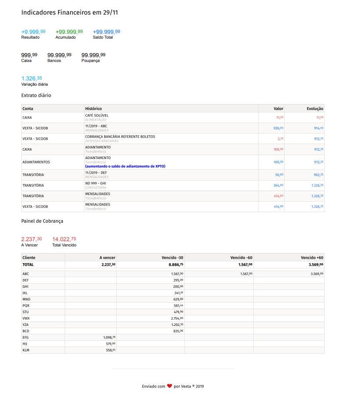Click the COBRANÇA BANCÁRIA REFERENTE BOLETOS entry
The width and height of the screenshot is (343, 394).
(x=120, y=137)
